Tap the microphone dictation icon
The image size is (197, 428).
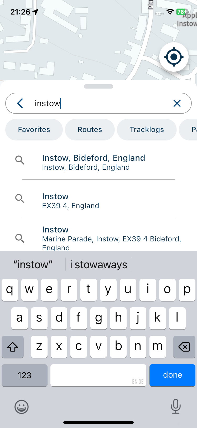coord(175,406)
